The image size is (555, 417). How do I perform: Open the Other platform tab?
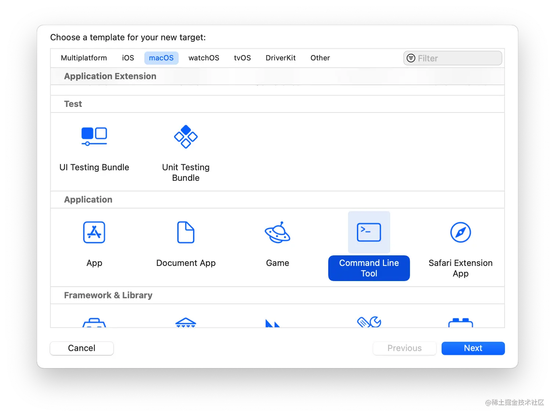click(320, 58)
